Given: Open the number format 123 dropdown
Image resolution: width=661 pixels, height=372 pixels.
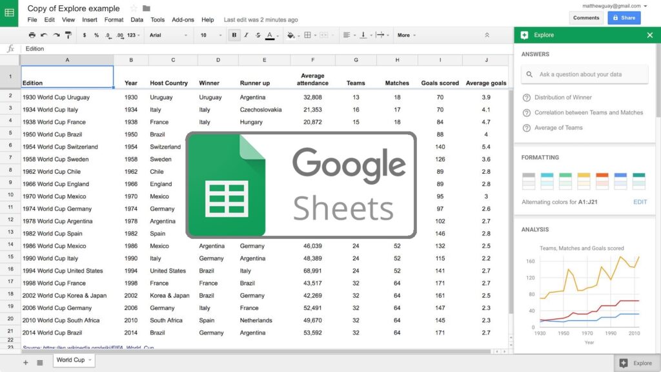Looking at the screenshot, I should 134,35.
